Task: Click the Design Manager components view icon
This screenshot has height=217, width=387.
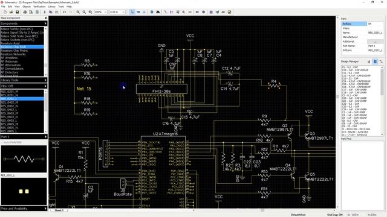Action: [375, 61]
